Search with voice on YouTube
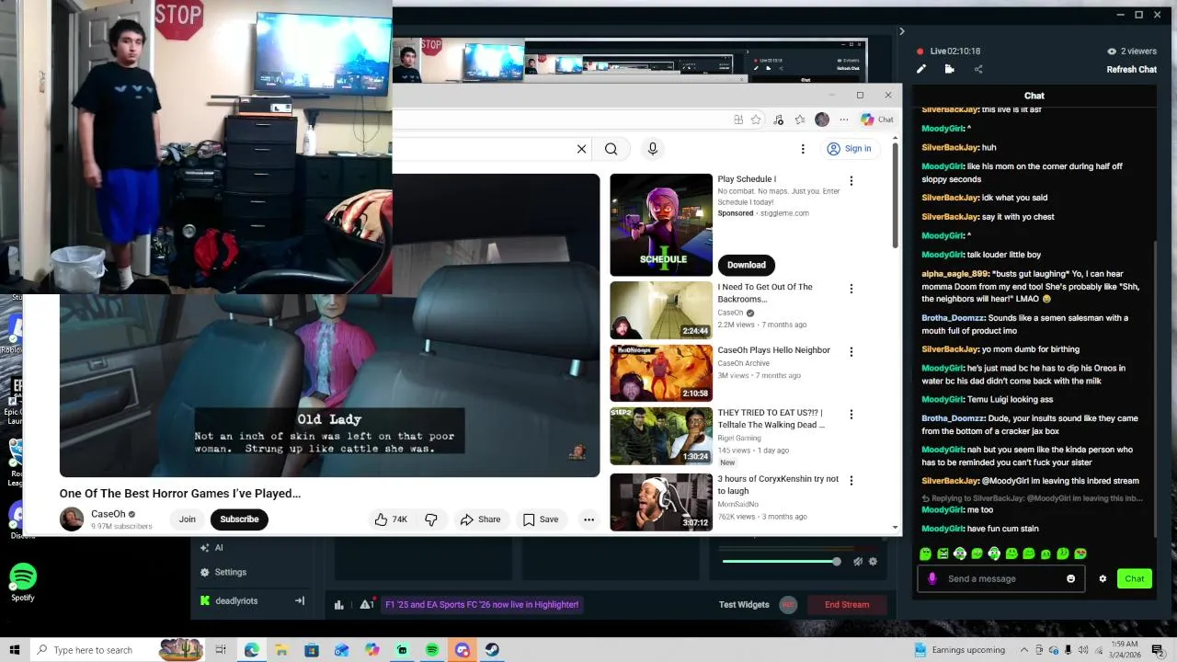Image resolution: width=1177 pixels, height=662 pixels. pos(653,149)
